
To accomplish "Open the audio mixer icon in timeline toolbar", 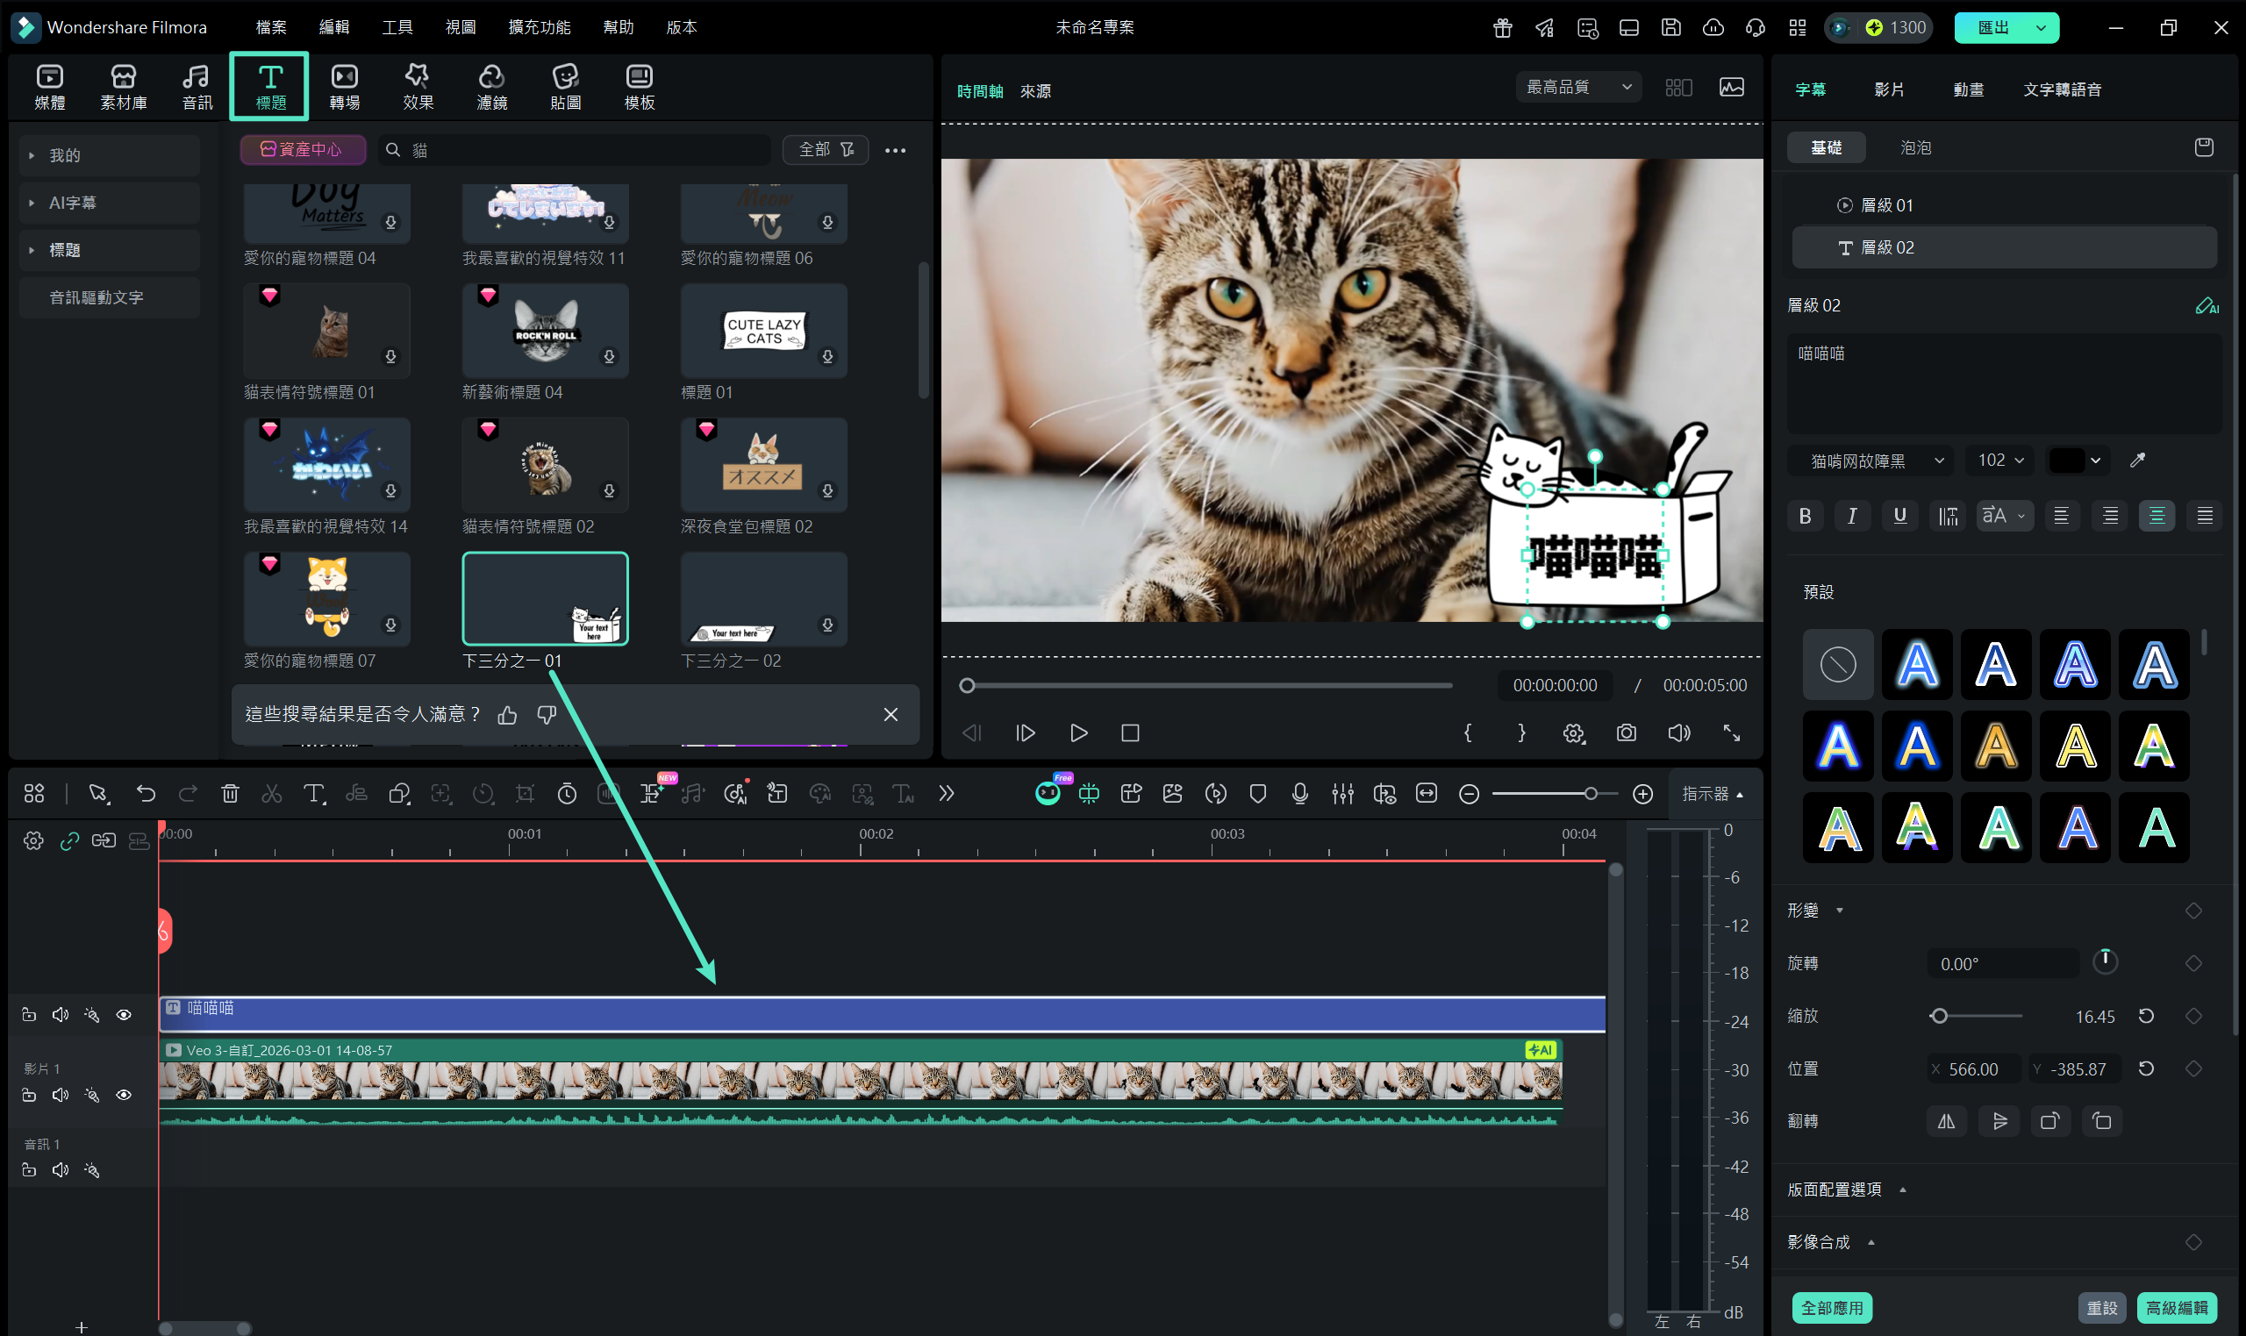I will pos(1341,793).
